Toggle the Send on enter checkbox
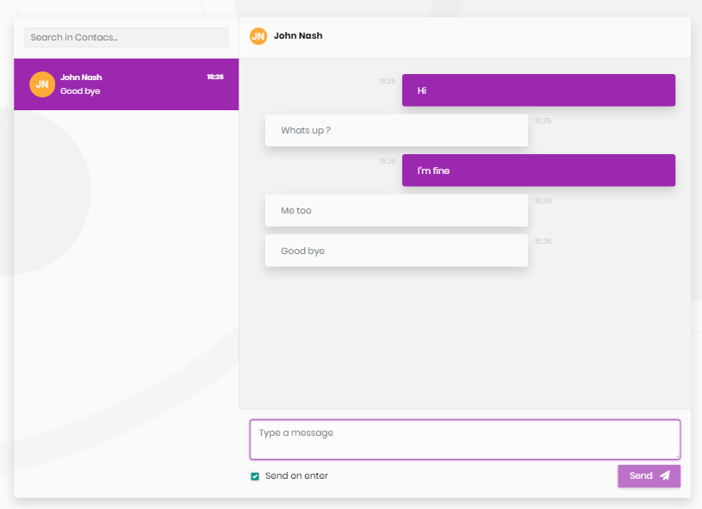 click(x=255, y=476)
